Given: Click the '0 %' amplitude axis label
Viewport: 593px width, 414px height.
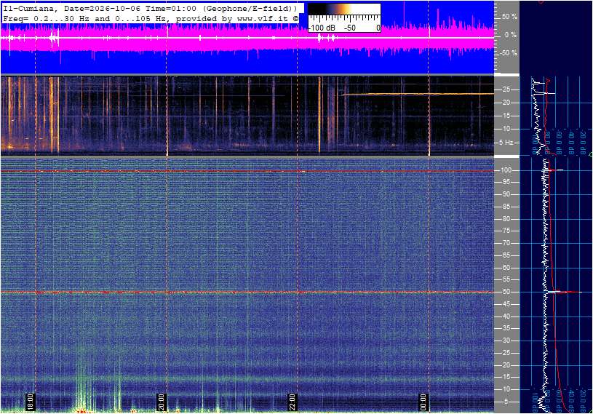Looking at the screenshot, I should tap(510, 35).
